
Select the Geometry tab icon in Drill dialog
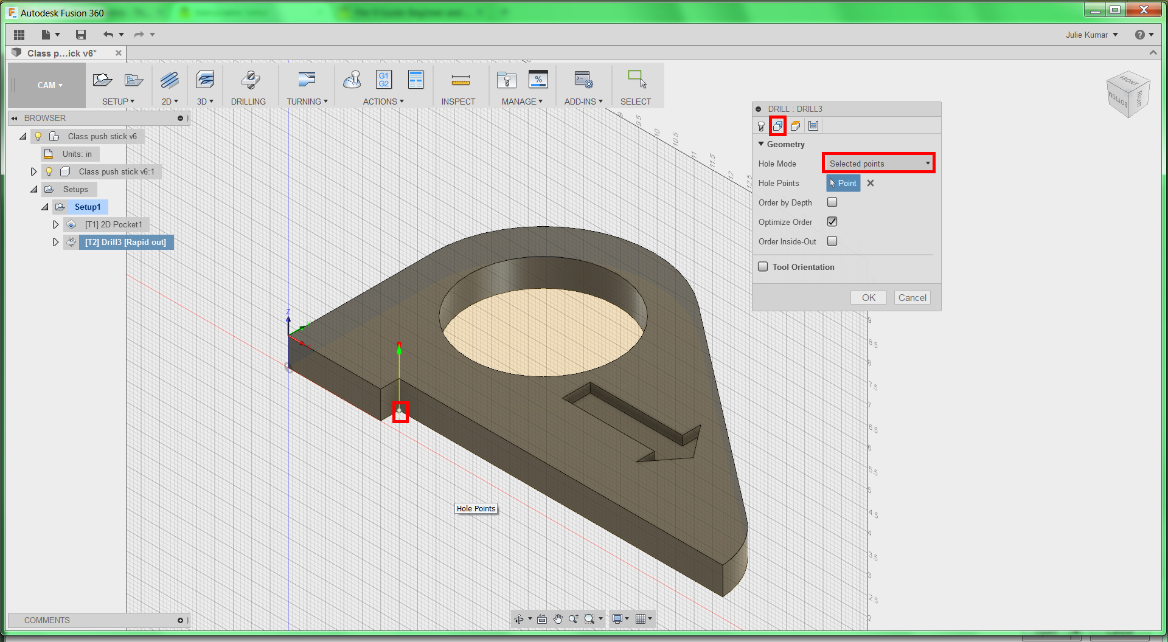pyautogui.click(x=777, y=126)
